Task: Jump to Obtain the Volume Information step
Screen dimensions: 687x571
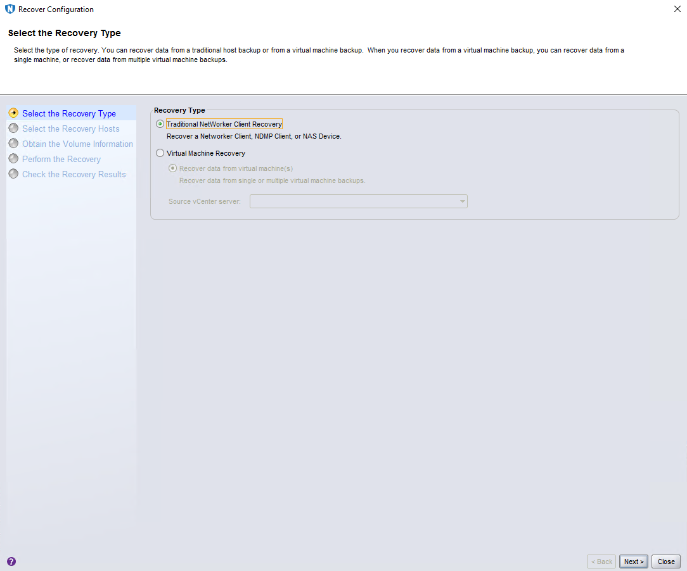Action: coord(77,144)
